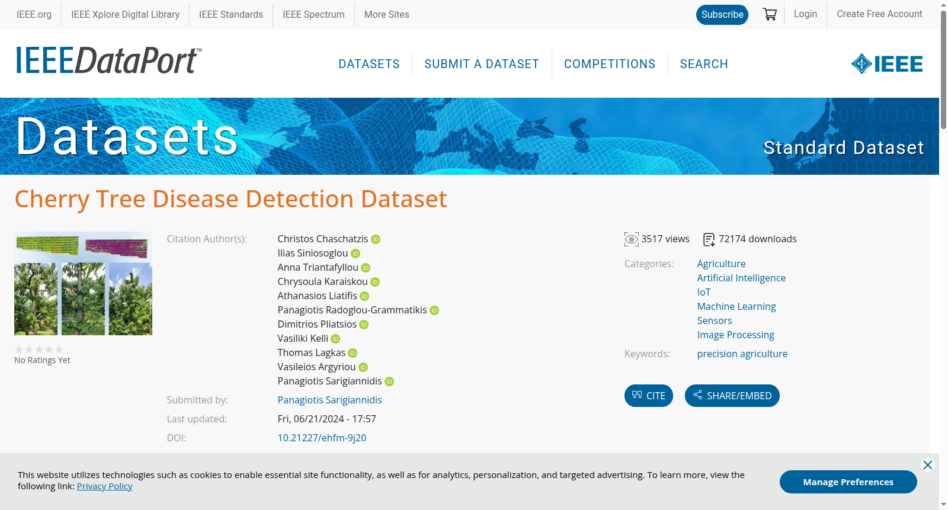This screenshot has width=948, height=510.
Task: Click the Subscribe button
Action: pos(722,15)
